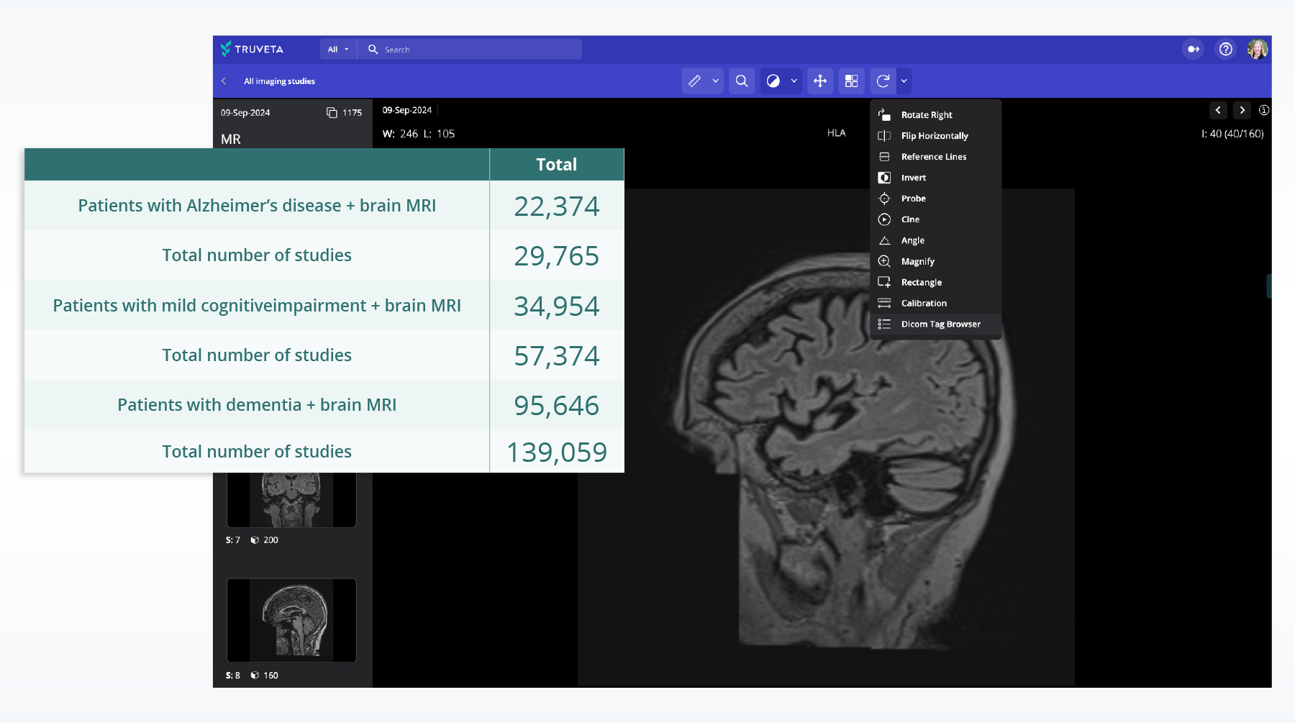Click the MR modality label
The image size is (1295, 723).
[x=231, y=139]
